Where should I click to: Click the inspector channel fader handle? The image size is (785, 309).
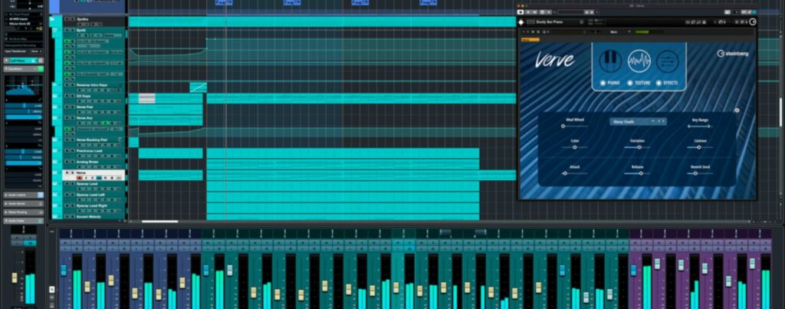tap(15, 278)
